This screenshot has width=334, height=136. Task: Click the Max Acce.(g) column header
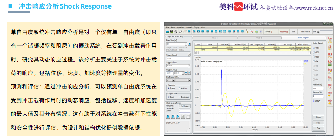272,44
